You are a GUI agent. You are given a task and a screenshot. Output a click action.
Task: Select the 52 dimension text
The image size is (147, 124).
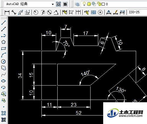78,113
